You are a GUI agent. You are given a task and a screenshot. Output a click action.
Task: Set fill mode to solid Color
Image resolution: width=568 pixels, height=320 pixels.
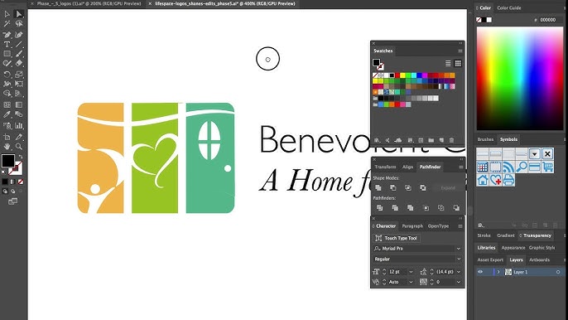(5, 182)
